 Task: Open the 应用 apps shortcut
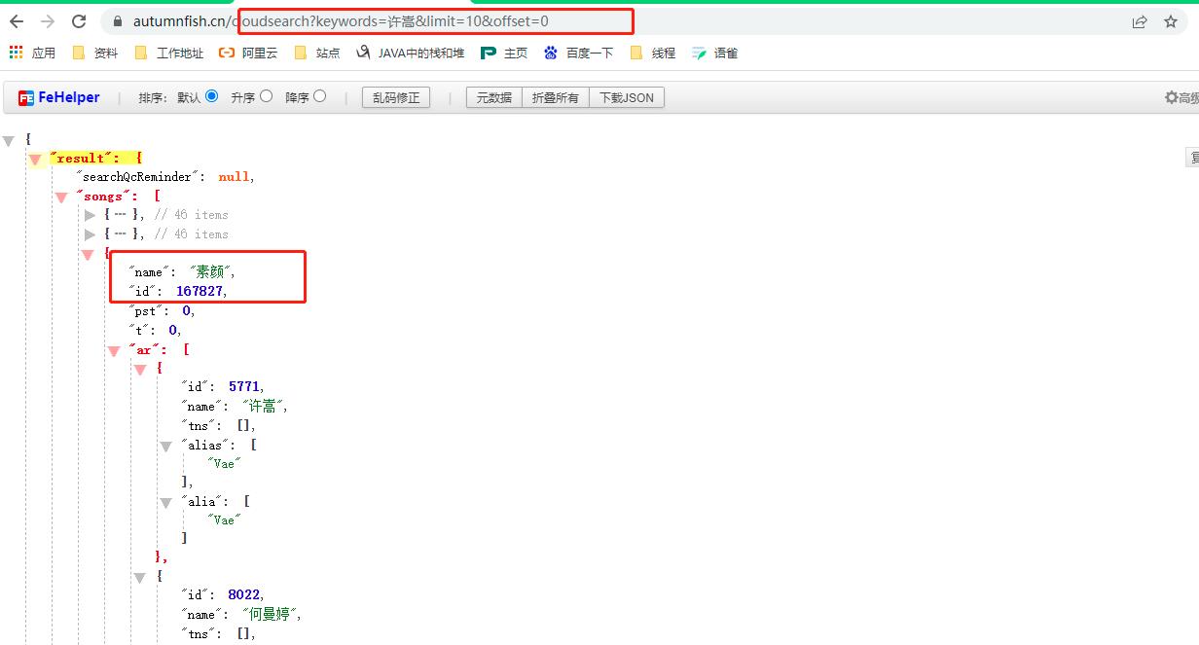click(32, 53)
